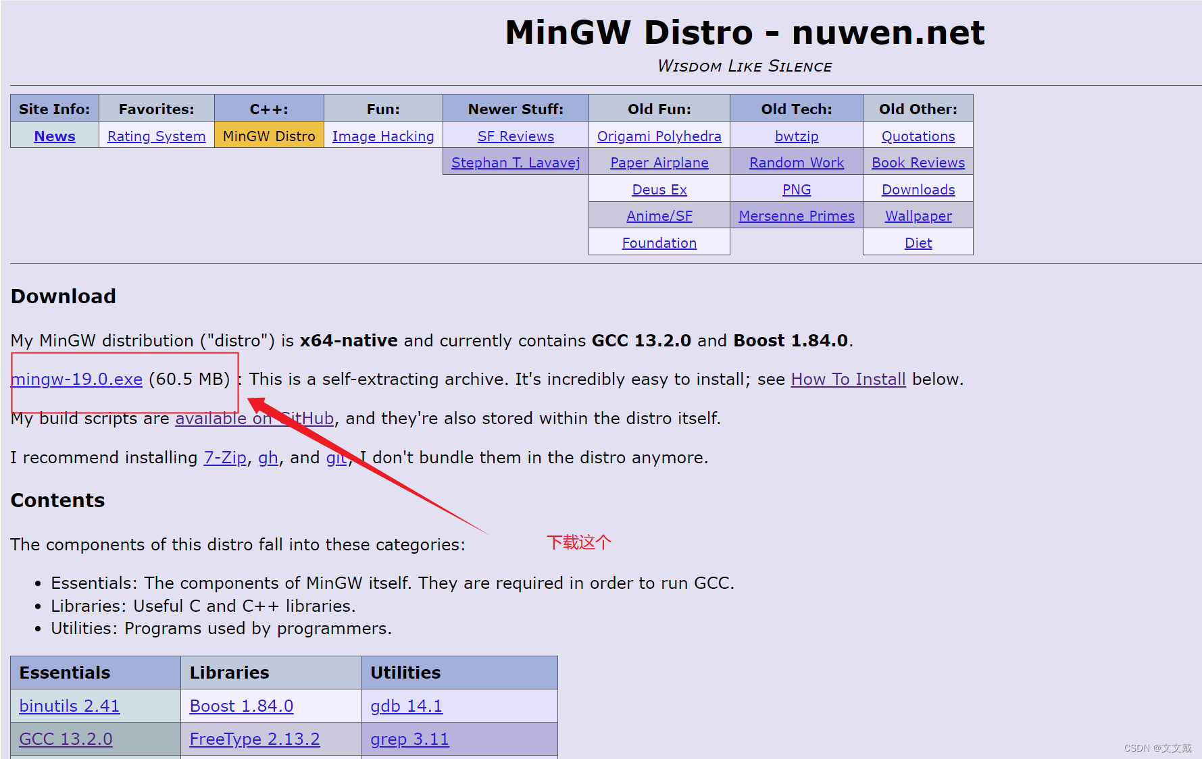
Task: Click the Wisdom Like Silence tagline
Action: click(745, 66)
